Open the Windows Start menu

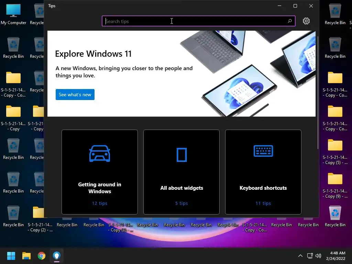pyautogui.click(x=11, y=256)
